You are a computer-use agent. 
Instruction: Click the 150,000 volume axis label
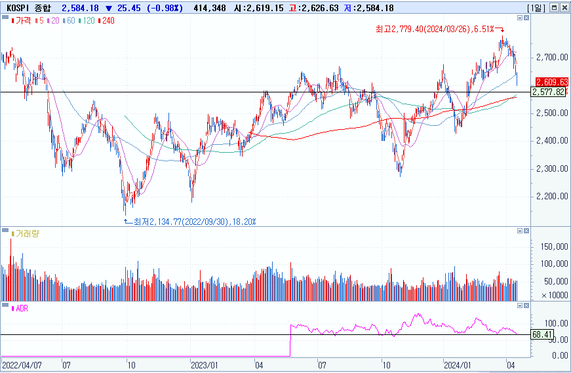554,246
